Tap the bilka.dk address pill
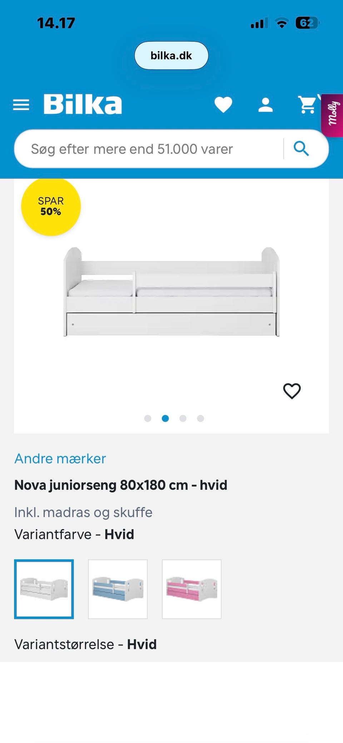Viewport: 343px width, 743px height. pyautogui.click(x=171, y=55)
